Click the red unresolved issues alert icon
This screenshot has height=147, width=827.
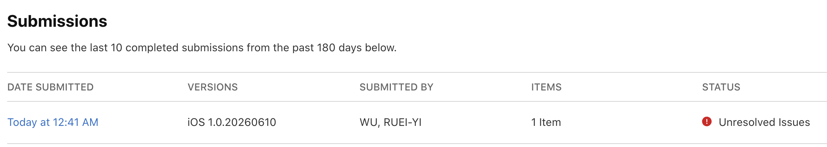pos(707,122)
